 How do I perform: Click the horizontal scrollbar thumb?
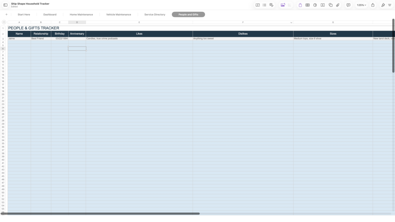(100, 214)
